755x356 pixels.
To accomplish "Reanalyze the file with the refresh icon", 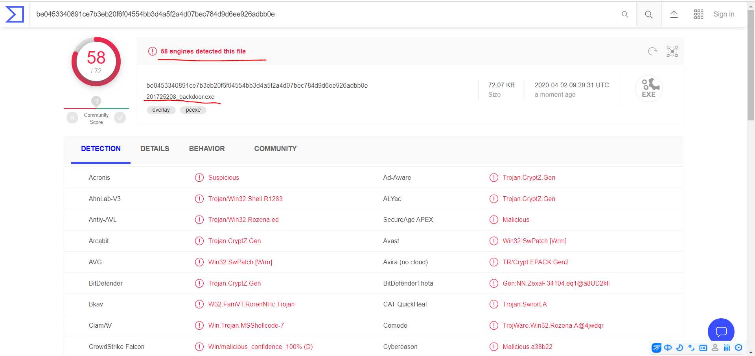I will pyautogui.click(x=652, y=51).
